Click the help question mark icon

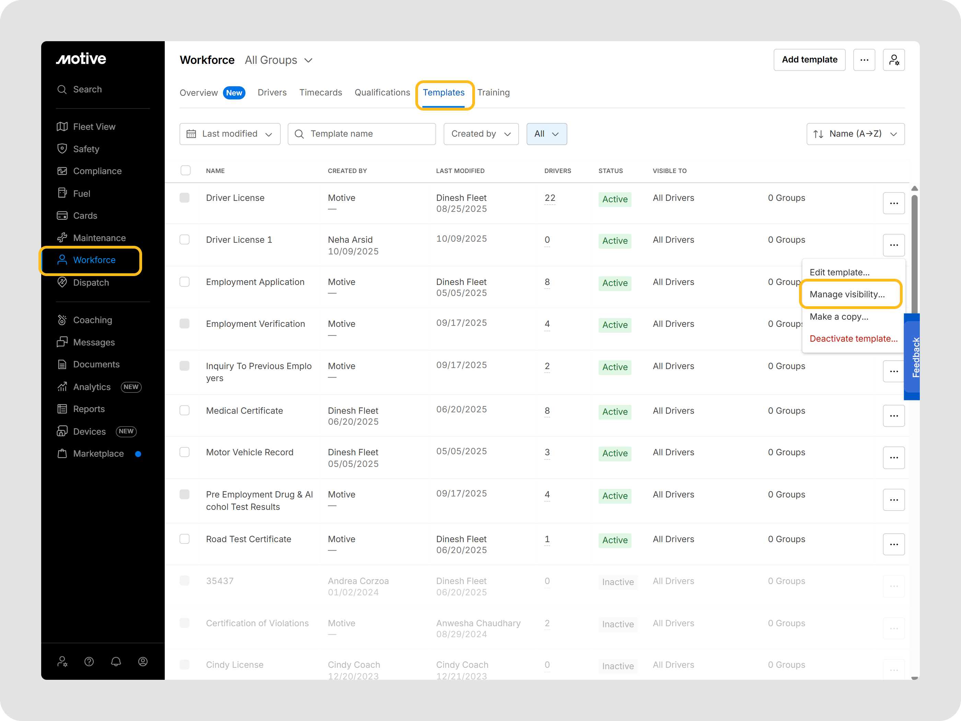[x=89, y=661]
